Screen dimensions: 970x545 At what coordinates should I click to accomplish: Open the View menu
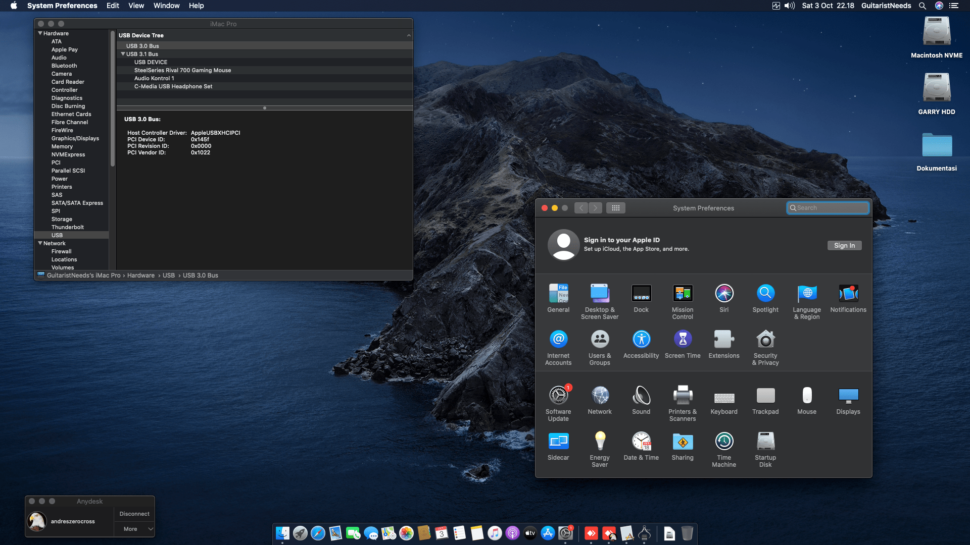(x=136, y=6)
